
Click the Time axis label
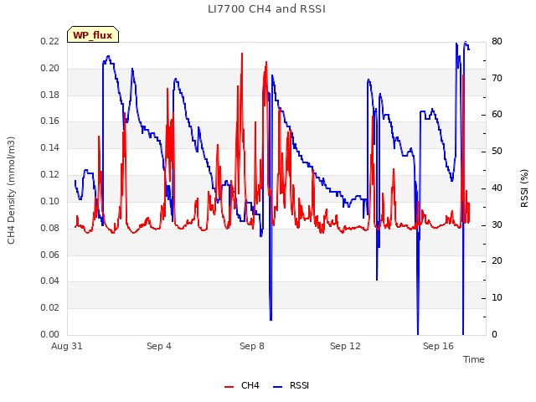coord(474,359)
